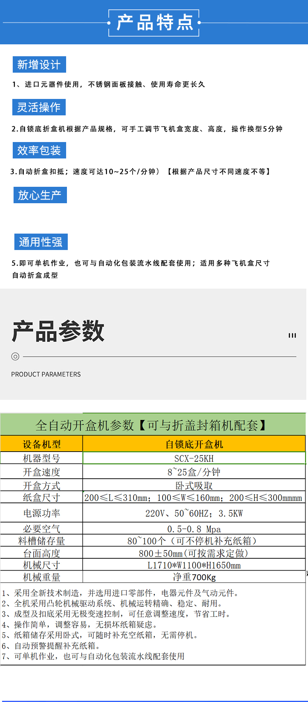Select the SCX-25KH cell
Viewport: 308px width, 702px height.
194,458
